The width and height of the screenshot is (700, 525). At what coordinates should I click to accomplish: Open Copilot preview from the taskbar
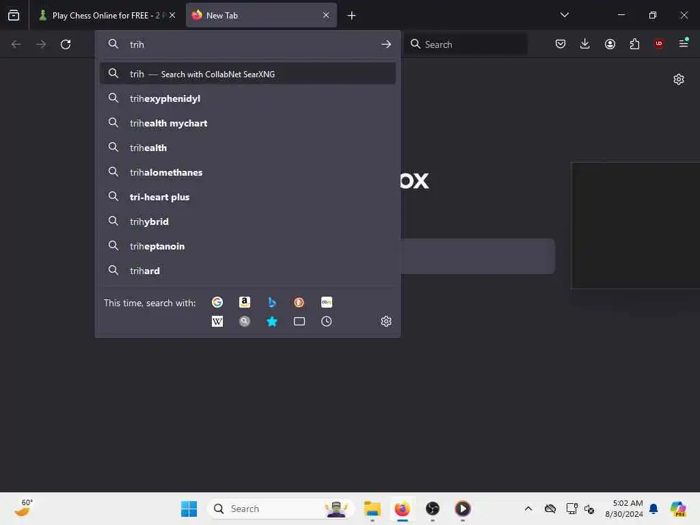[x=678, y=509]
